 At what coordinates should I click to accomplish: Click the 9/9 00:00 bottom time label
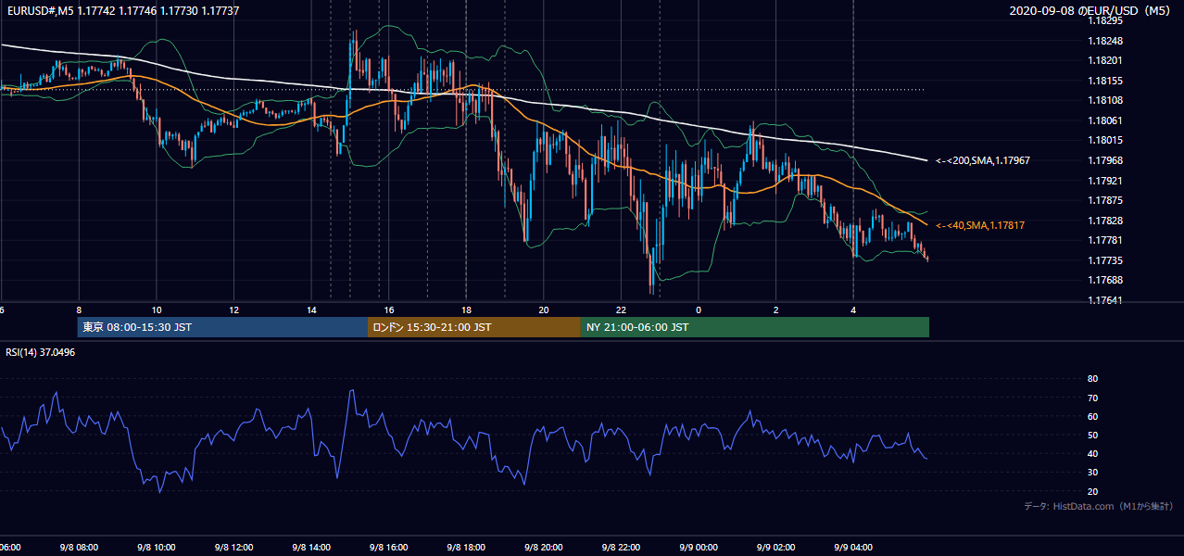pos(698,548)
